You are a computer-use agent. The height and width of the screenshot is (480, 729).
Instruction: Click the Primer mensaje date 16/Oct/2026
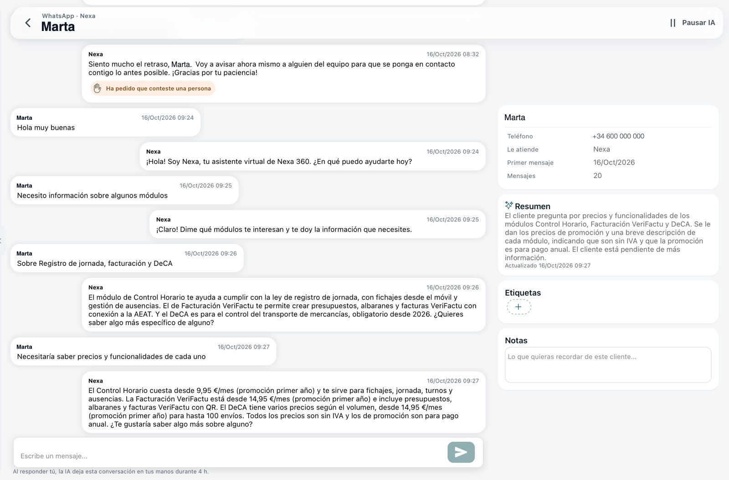pyautogui.click(x=614, y=163)
